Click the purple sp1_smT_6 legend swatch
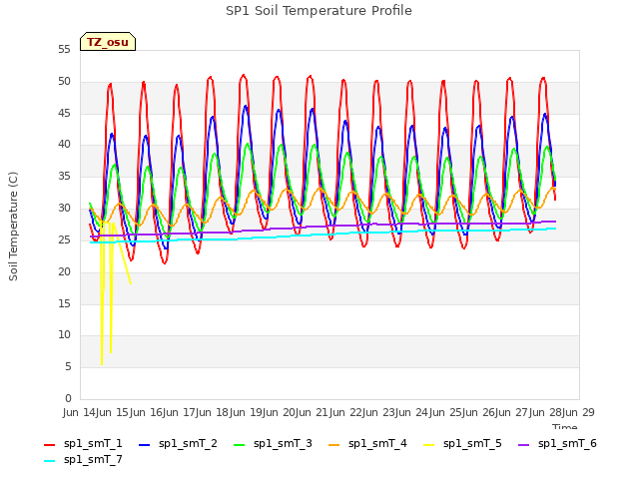Viewport: 639px width, 479px height. click(x=523, y=445)
